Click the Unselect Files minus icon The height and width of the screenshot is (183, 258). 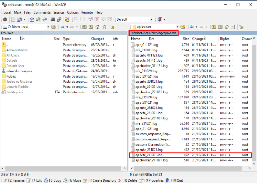pos(83,19)
